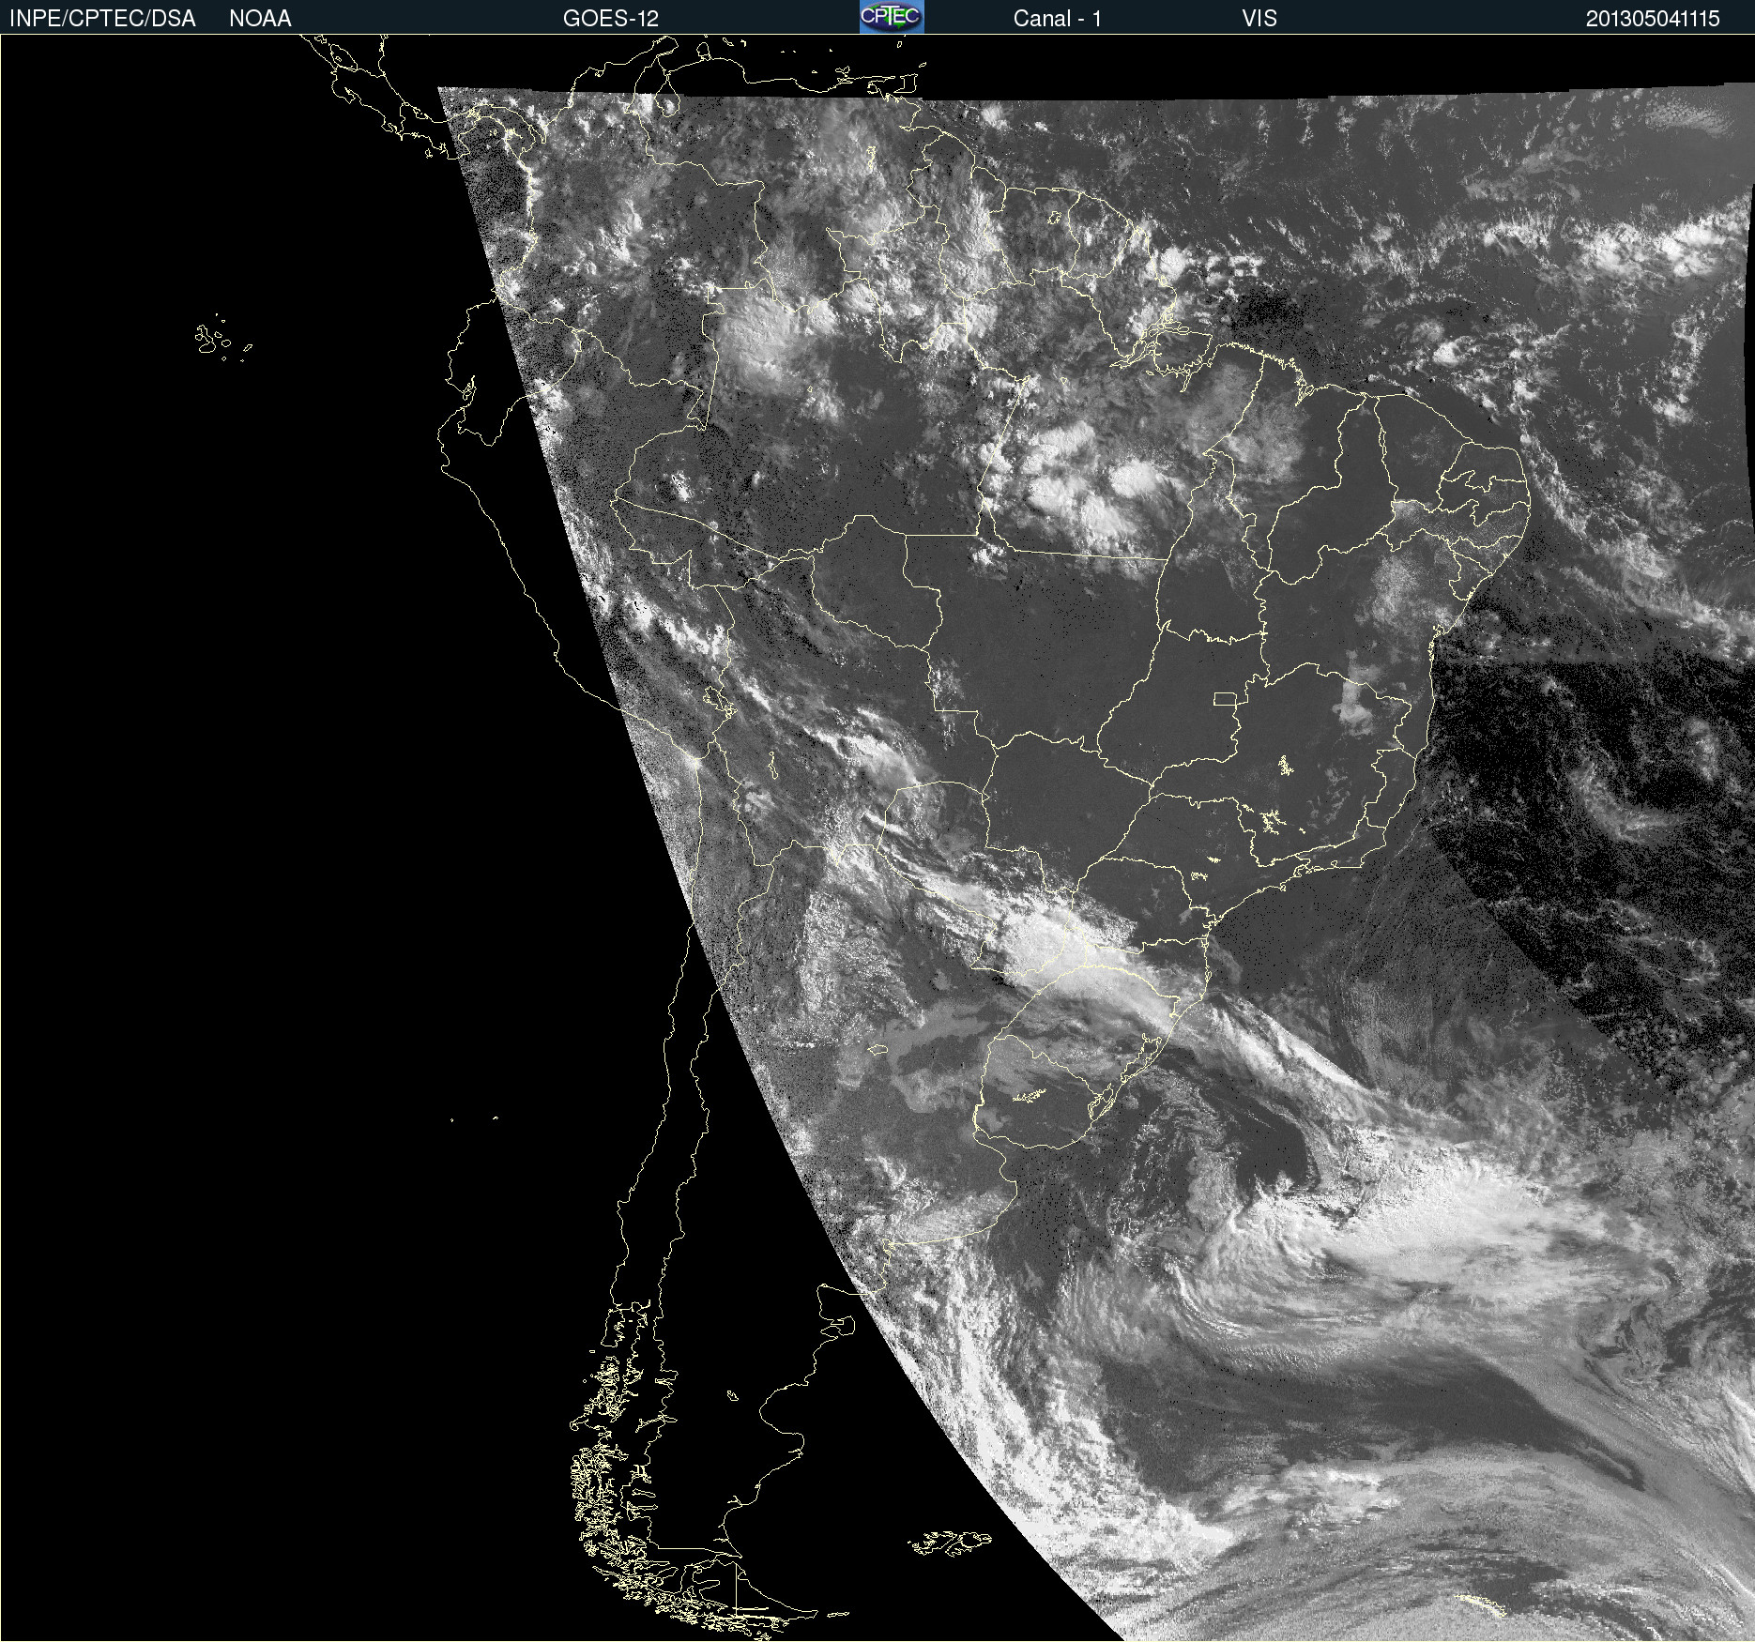
Task: Select the INPE/CPTEC/DSA header text
Action: click(102, 19)
